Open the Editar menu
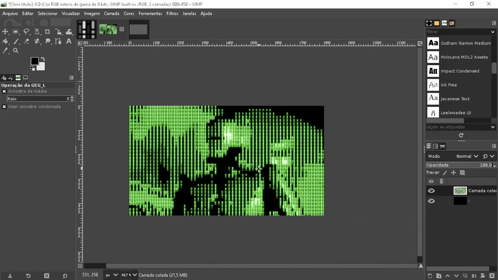 pyautogui.click(x=28, y=13)
